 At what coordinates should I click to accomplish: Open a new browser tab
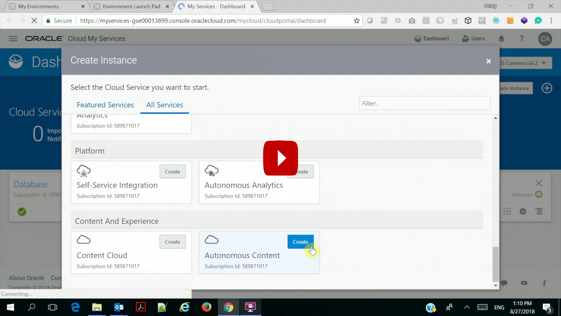click(267, 7)
